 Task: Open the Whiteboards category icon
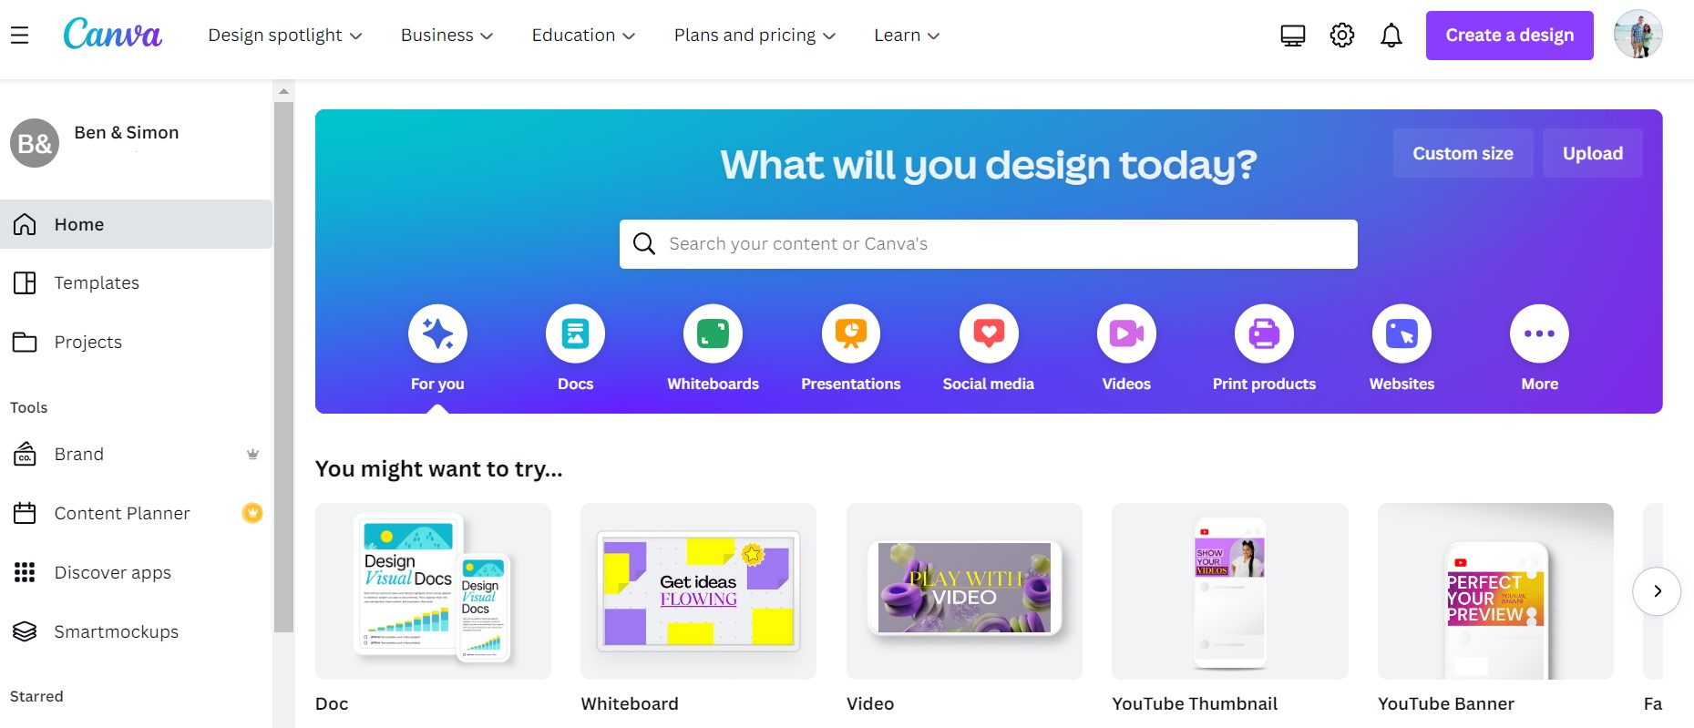click(713, 333)
